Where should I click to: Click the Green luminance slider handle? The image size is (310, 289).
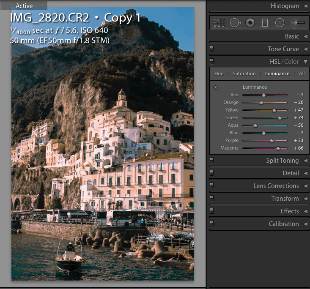pyautogui.click(x=280, y=118)
